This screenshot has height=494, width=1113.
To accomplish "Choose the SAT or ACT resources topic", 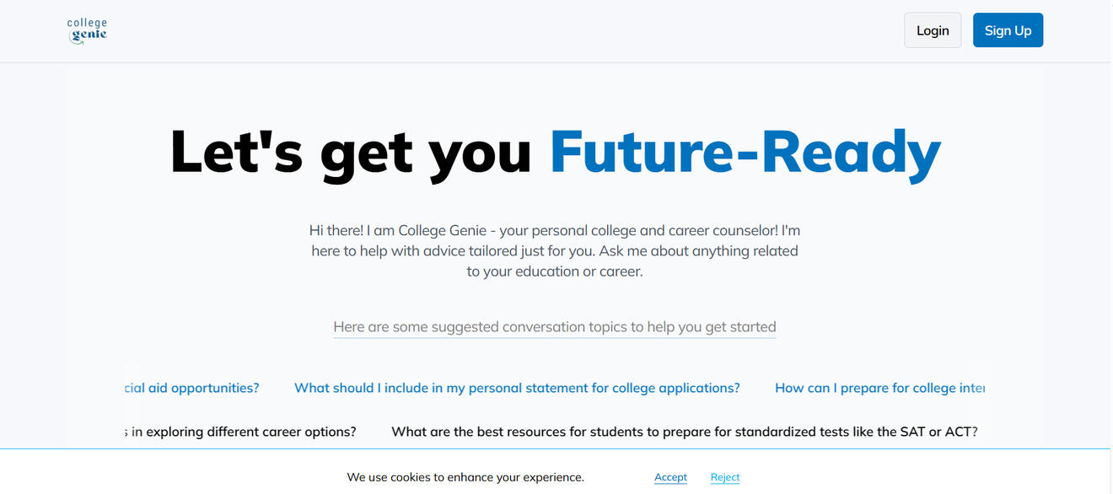I will tap(684, 432).
